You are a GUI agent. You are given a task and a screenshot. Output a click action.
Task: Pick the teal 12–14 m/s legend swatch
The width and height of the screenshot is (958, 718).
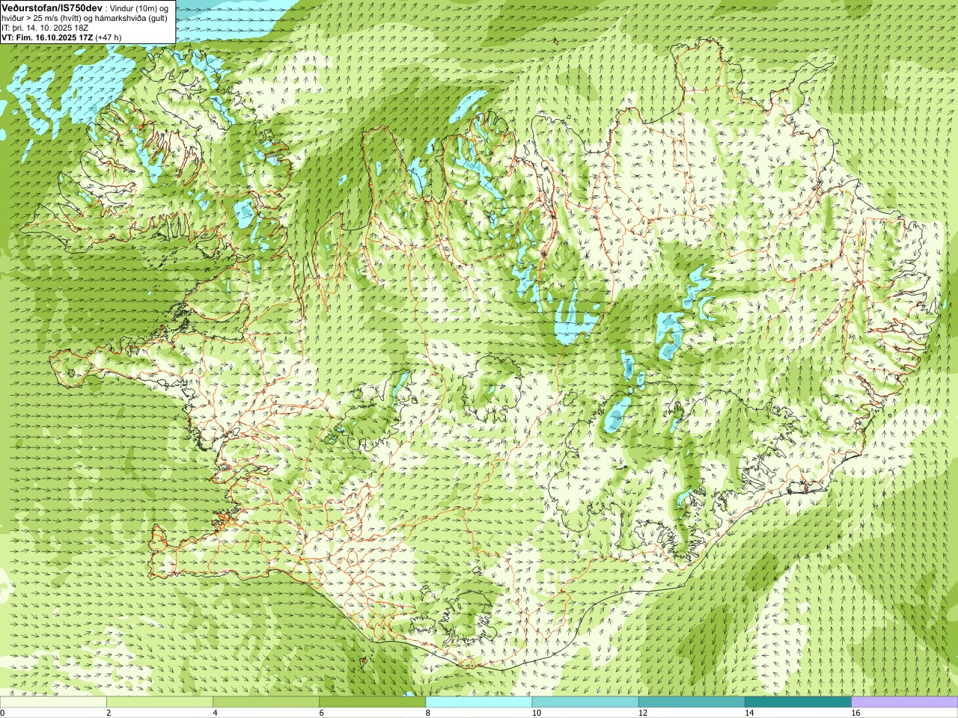click(692, 702)
